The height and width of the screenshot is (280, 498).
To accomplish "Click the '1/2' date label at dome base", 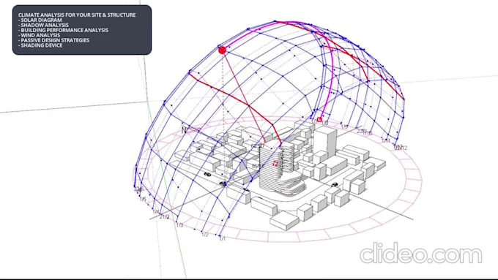I will tap(205, 235).
